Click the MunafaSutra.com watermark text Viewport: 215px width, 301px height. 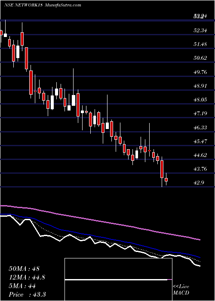[63, 5]
